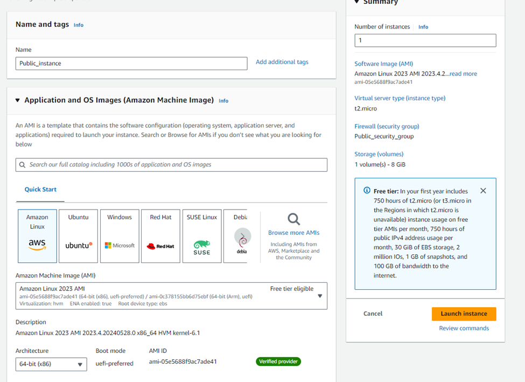This screenshot has width=525, height=382.
Task: Cancel the instance launch
Action: coord(373,314)
